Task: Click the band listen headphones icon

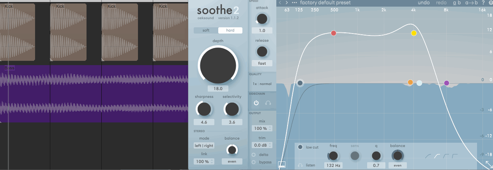Action: tap(300, 165)
